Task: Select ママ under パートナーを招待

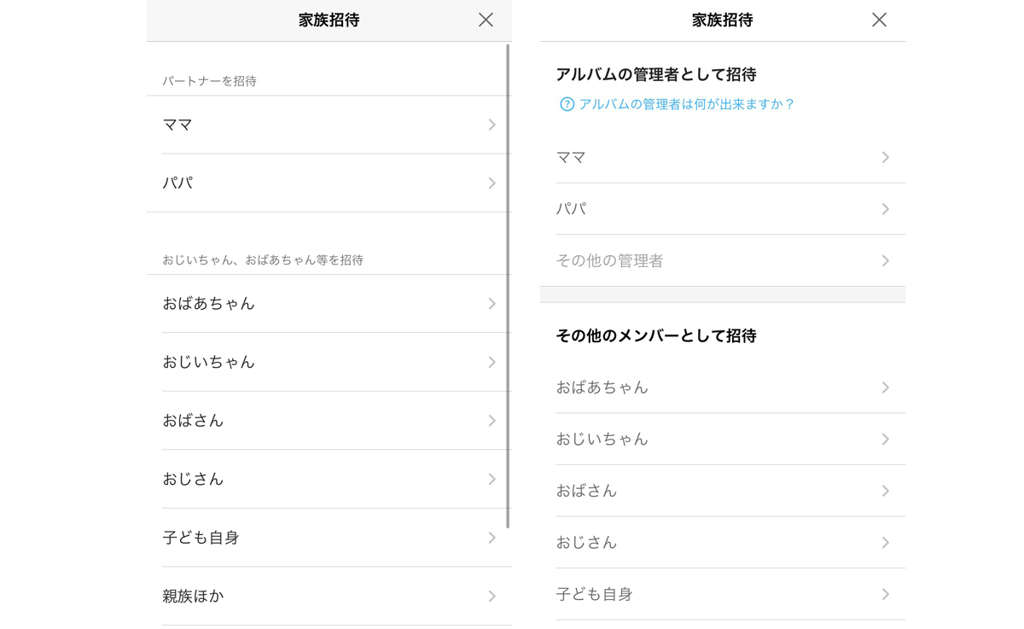Action: pos(329,125)
